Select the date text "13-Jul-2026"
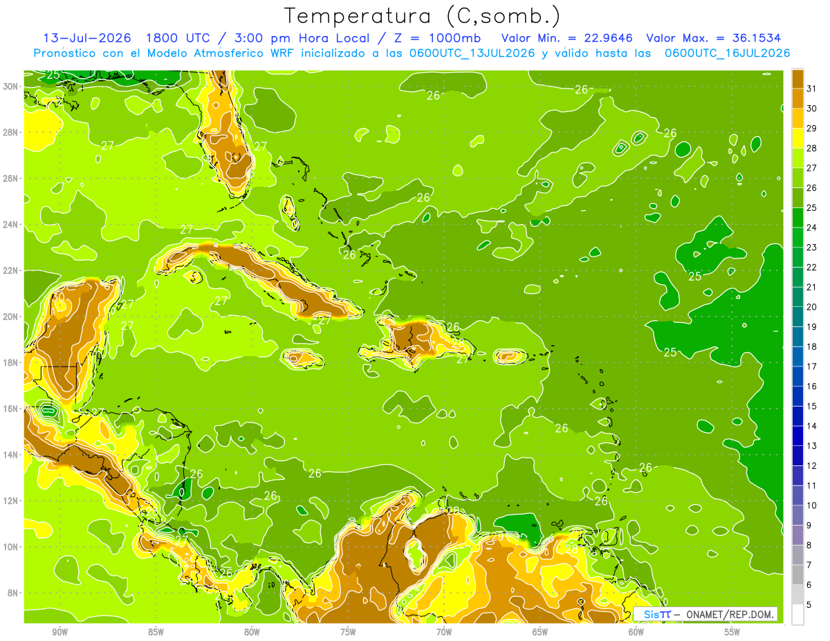The width and height of the screenshot is (830, 641). coord(86,38)
